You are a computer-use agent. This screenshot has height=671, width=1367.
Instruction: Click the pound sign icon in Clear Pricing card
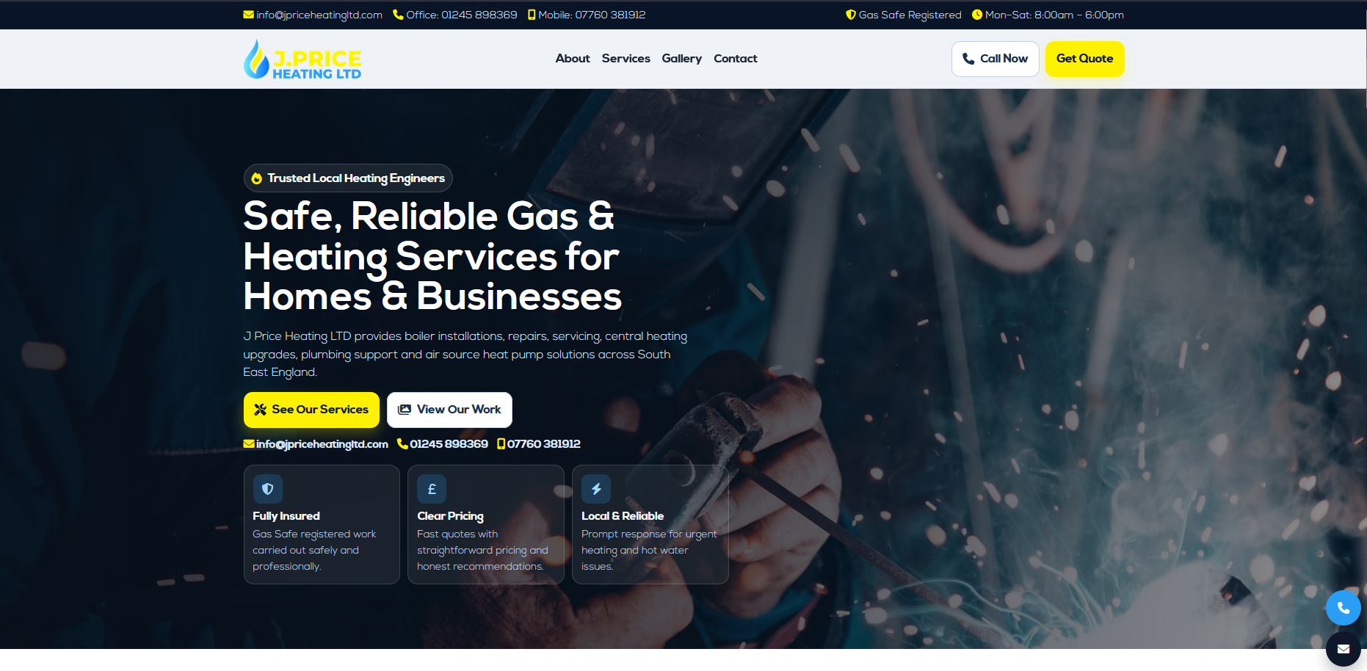coord(432,489)
